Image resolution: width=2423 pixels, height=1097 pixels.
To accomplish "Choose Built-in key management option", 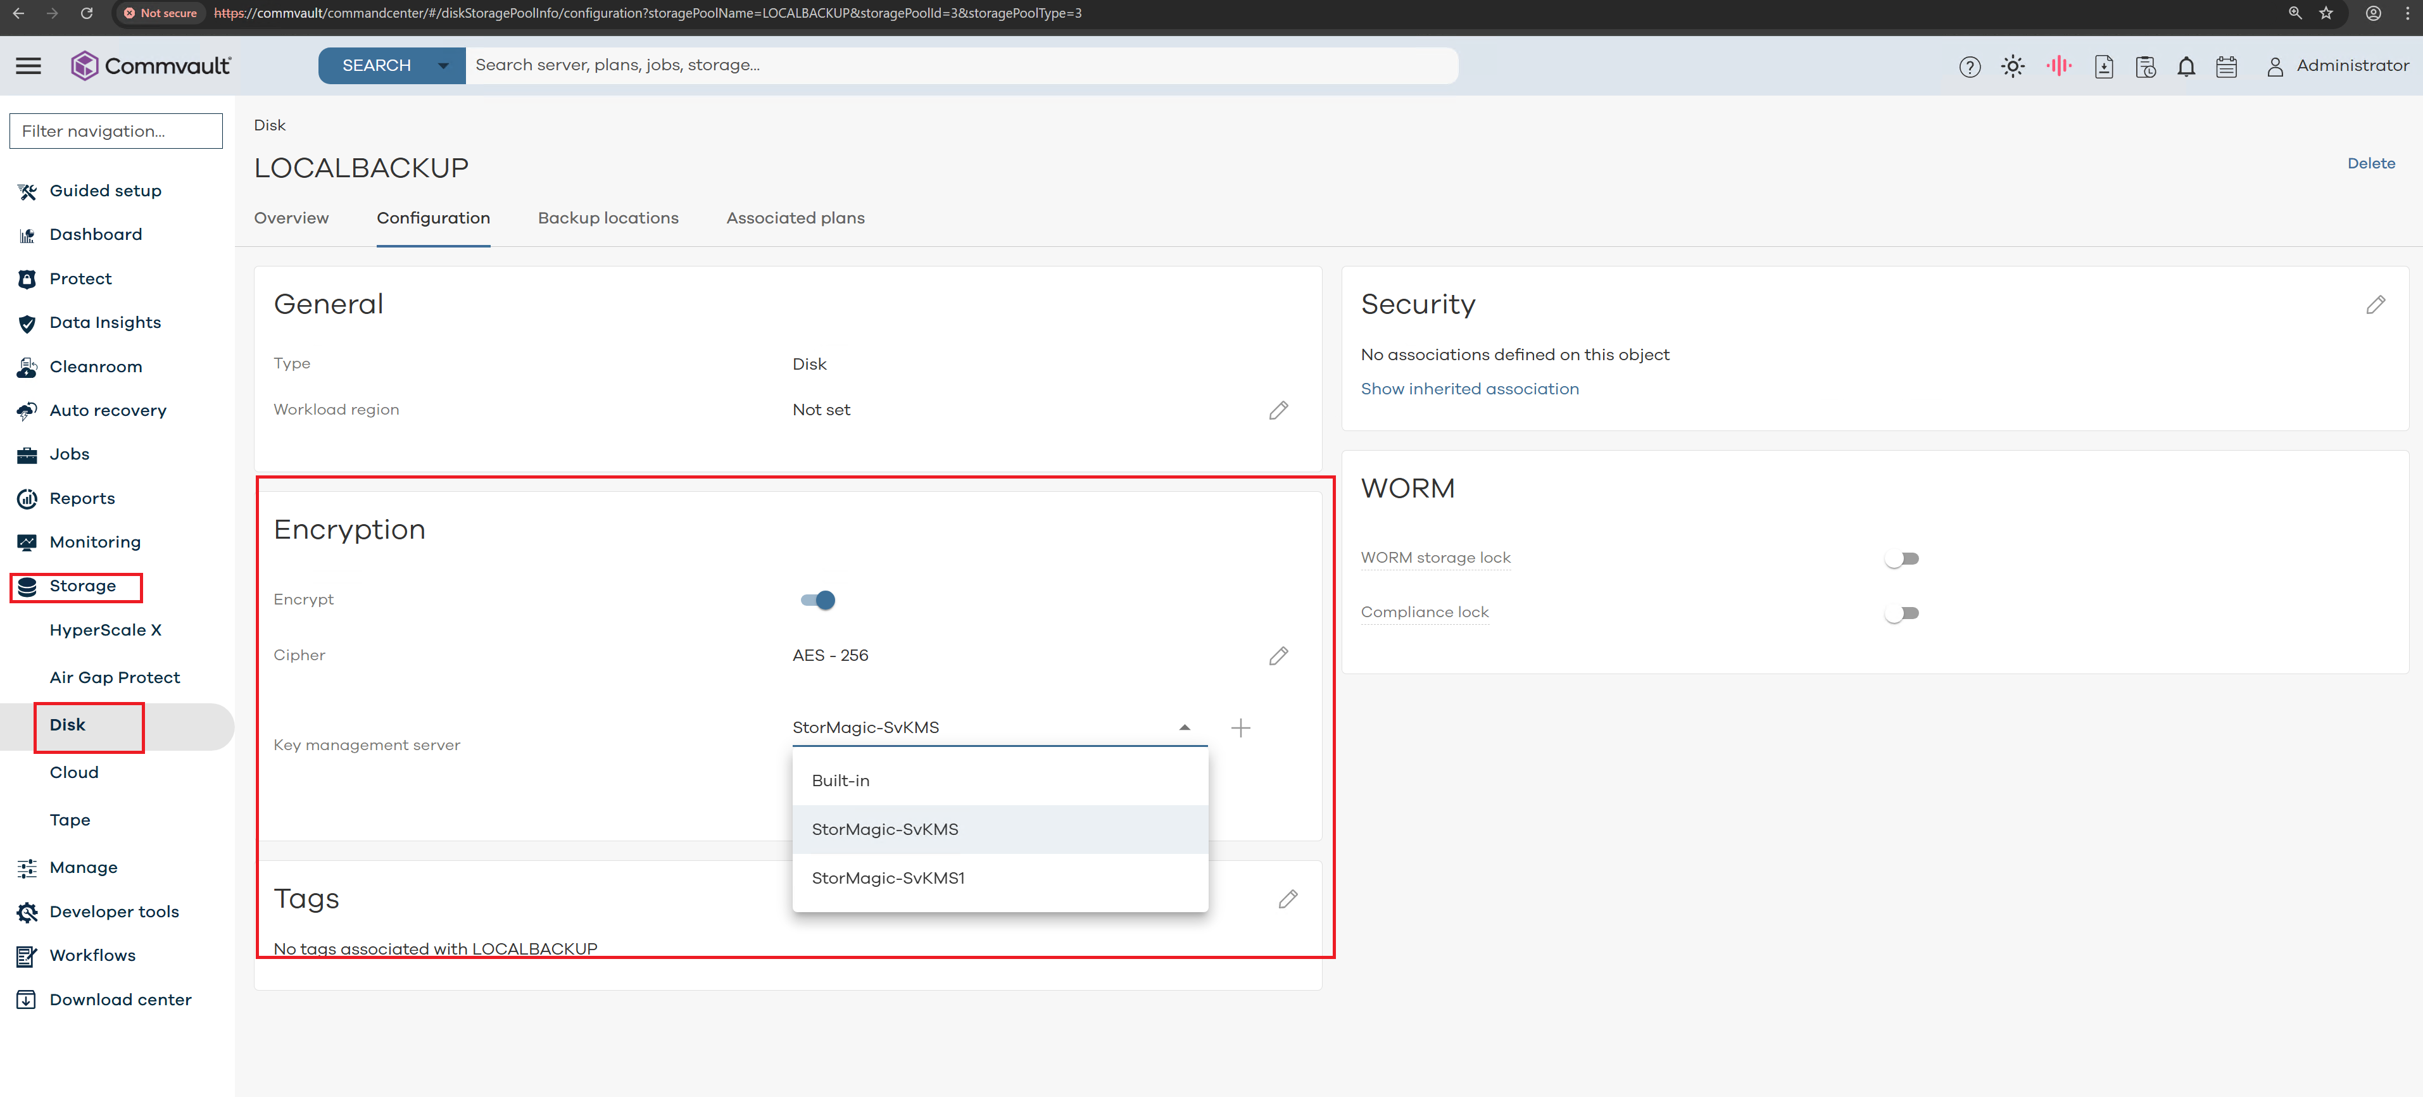I will pyautogui.click(x=1000, y=781).
